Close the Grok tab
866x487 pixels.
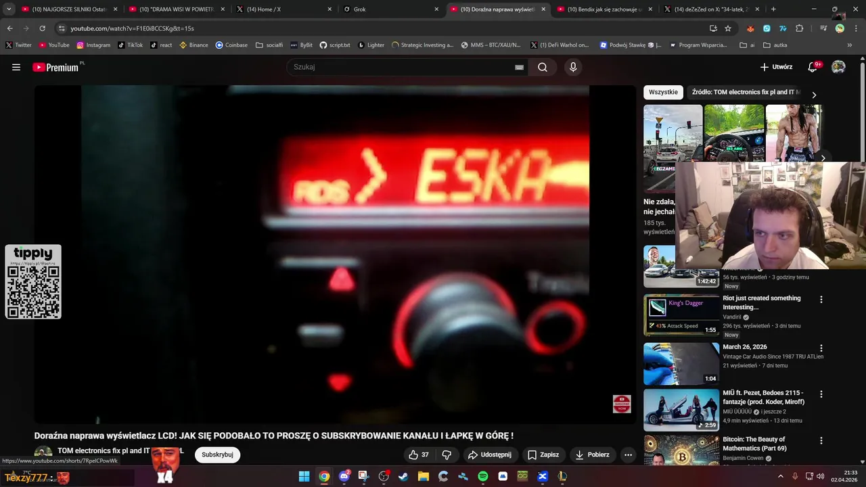click(x=436, y=9)
